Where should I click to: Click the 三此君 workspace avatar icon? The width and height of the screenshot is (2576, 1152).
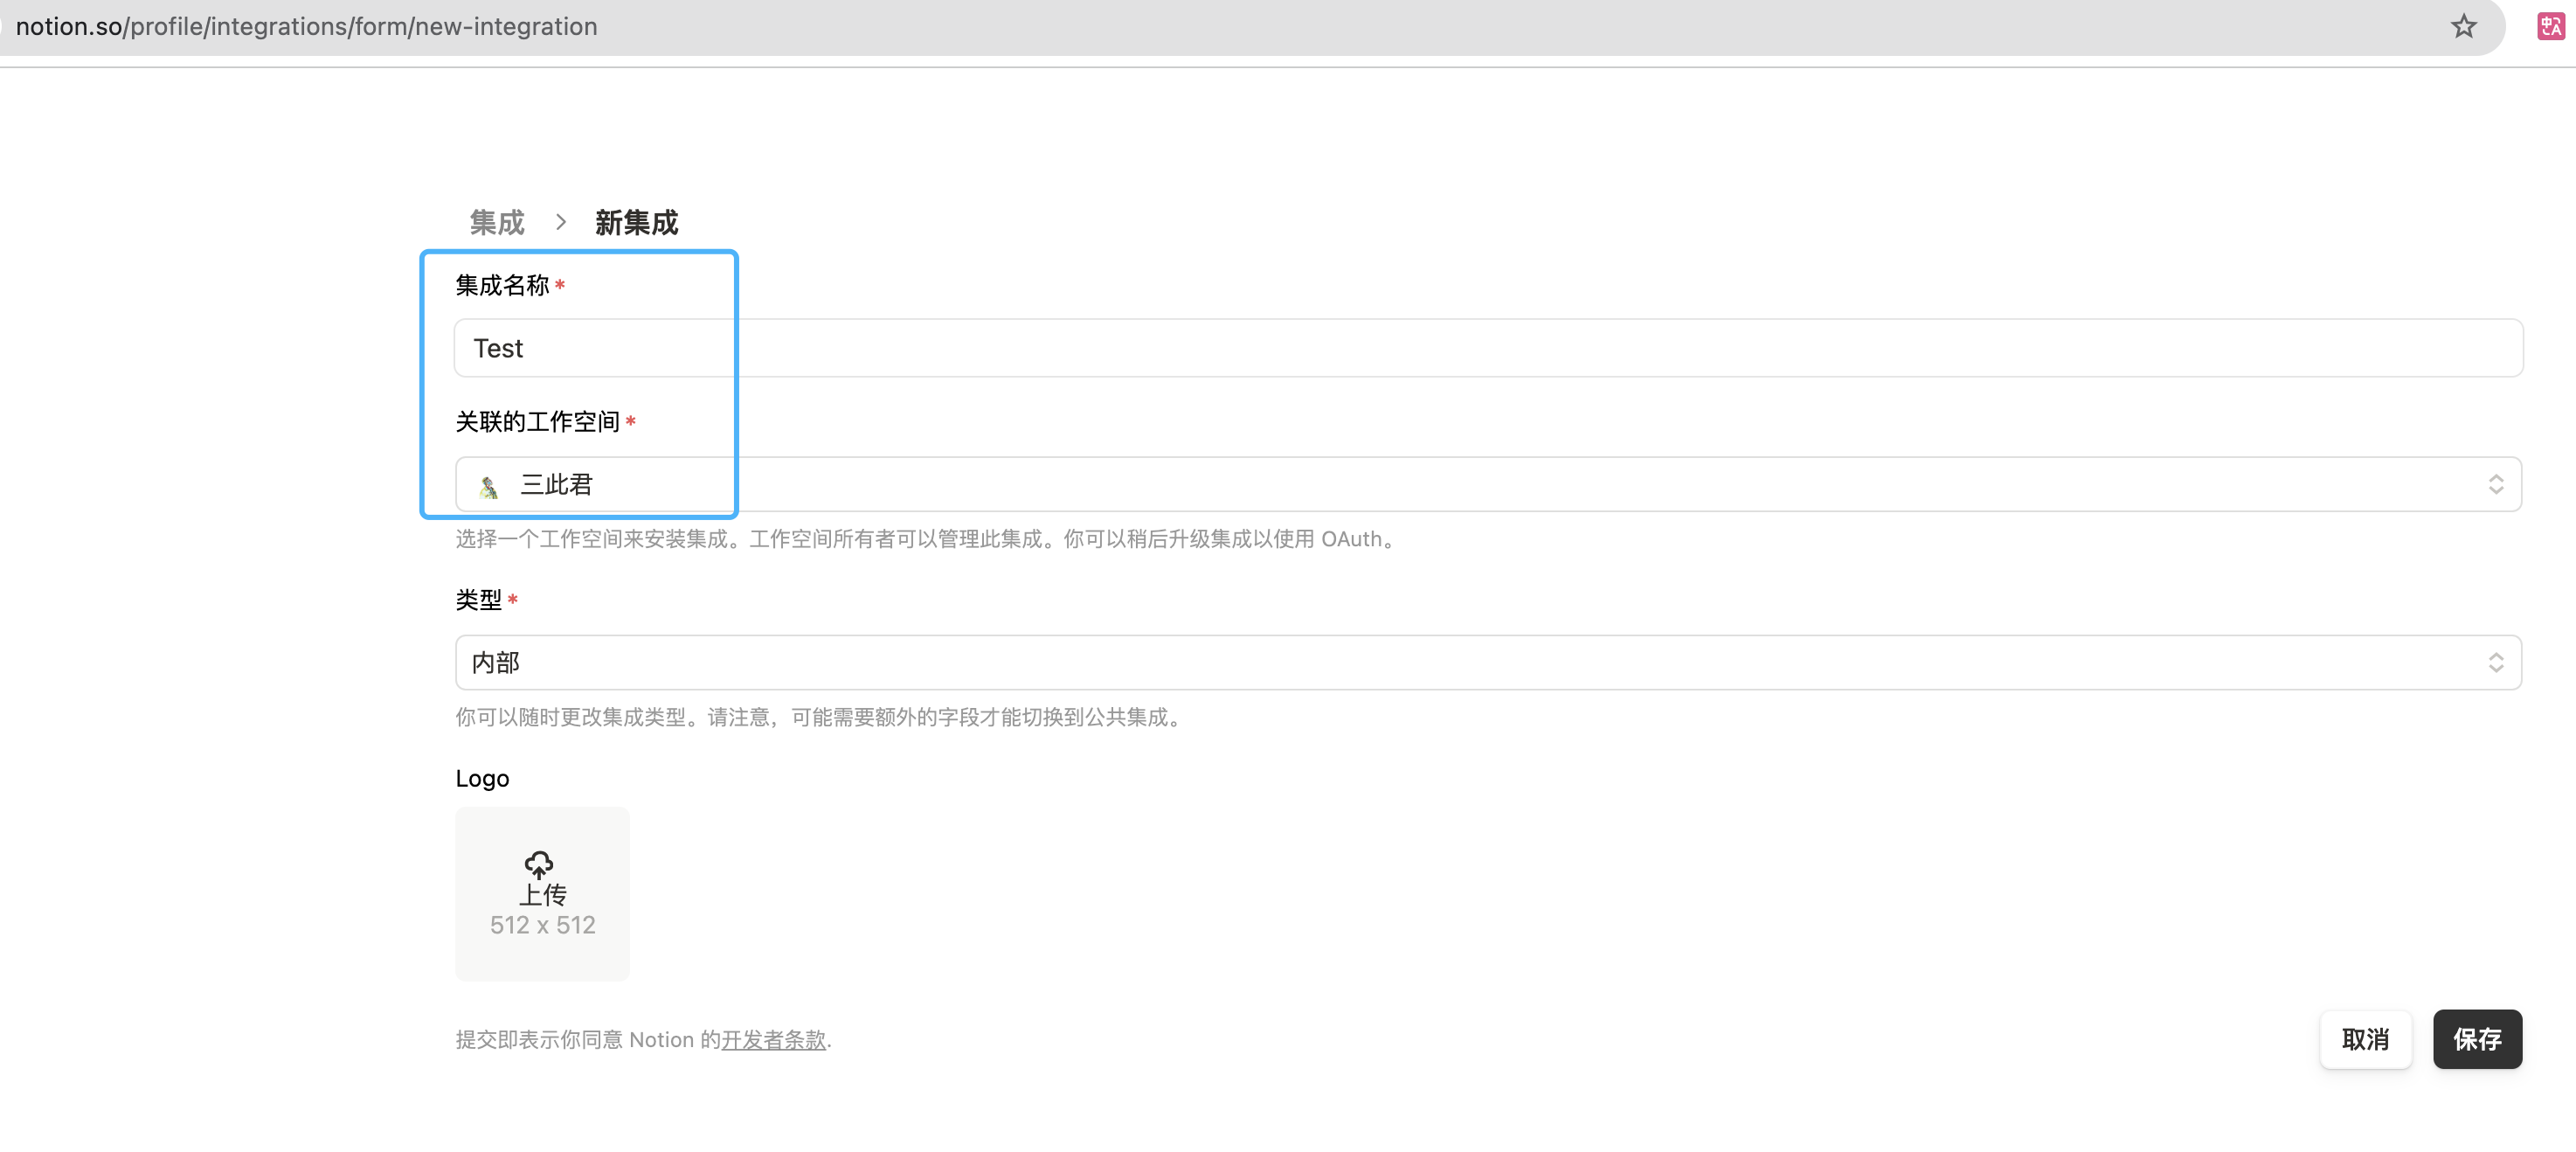pyautogui.click(x=489, y=486)
